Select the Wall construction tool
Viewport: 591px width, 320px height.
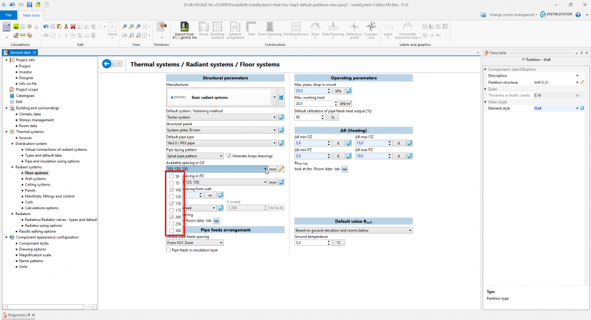251,29
